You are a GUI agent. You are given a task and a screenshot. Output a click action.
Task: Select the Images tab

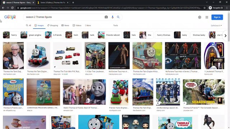coord(39,25)
